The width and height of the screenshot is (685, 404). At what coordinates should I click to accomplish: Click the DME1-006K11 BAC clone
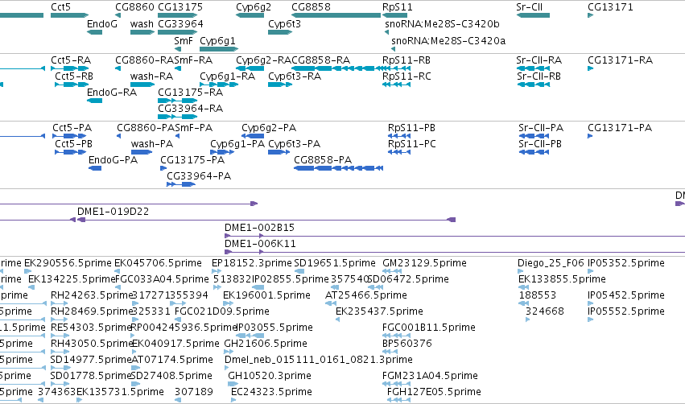tap(454, 252)
